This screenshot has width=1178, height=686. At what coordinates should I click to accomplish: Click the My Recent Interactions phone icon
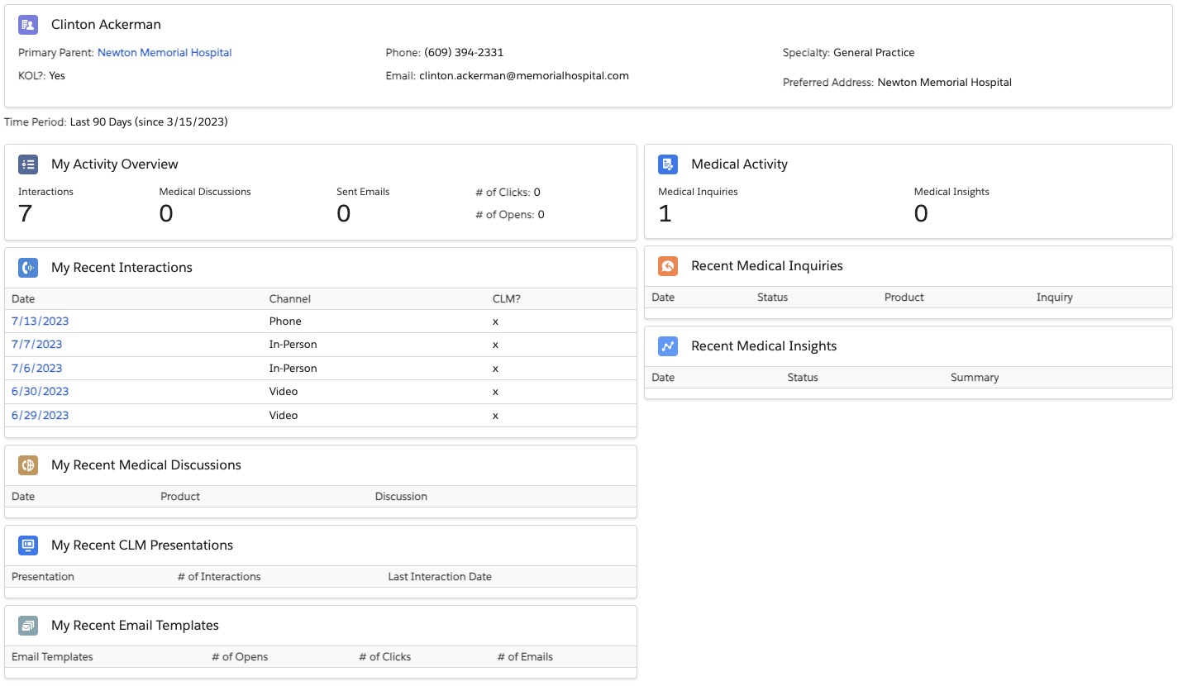pos(28,268)
